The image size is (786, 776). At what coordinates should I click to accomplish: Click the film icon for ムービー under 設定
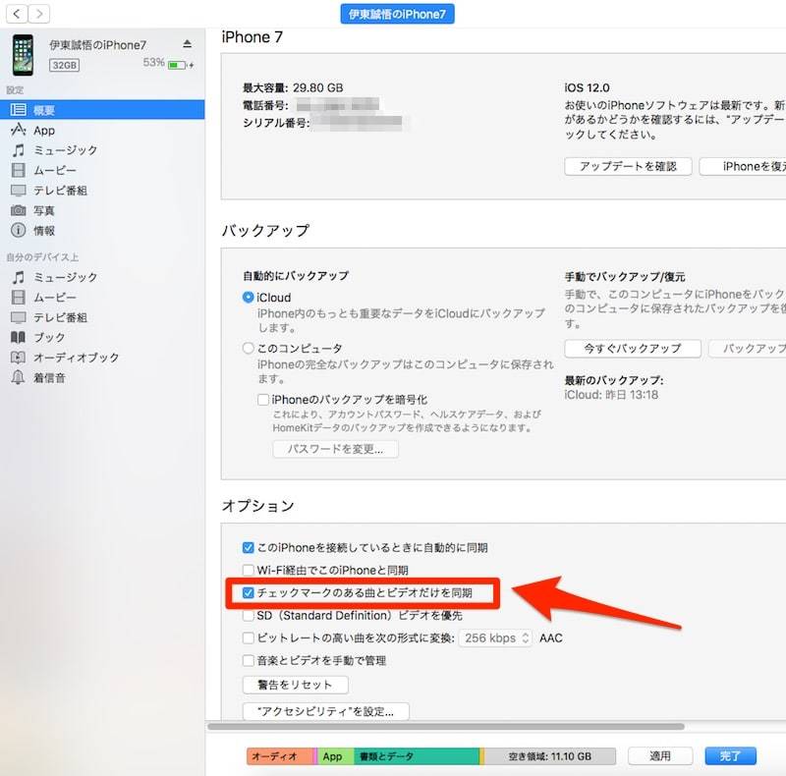click(x=19, y=171)
